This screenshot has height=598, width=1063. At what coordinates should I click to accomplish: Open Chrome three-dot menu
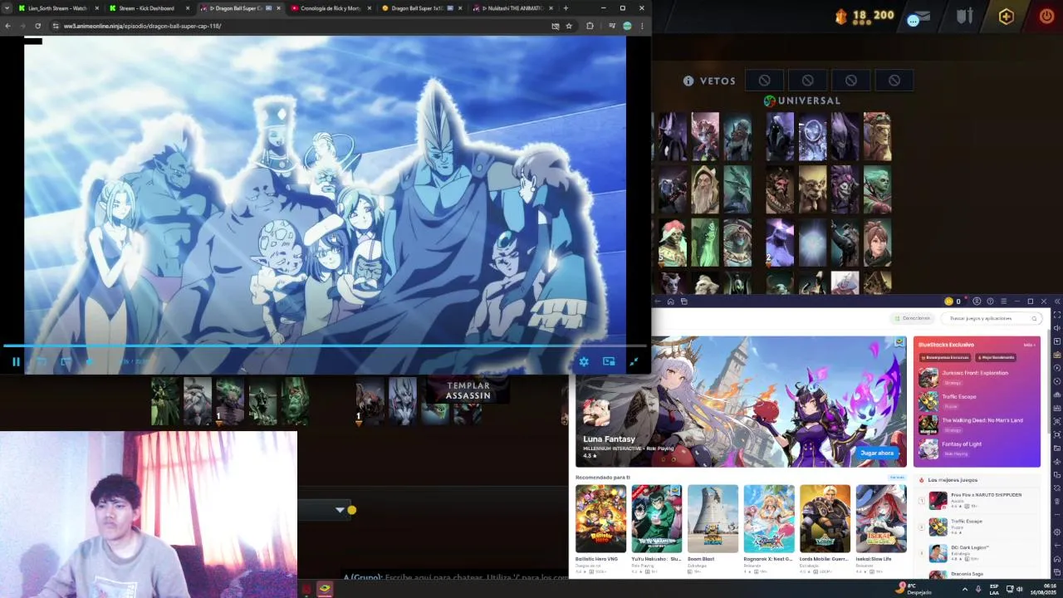click(x=642, y=26)
